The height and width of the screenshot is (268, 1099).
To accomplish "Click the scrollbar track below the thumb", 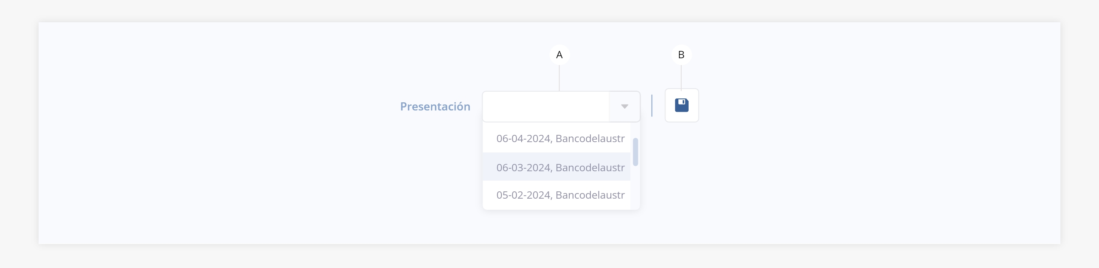I will tap(635, 188).
